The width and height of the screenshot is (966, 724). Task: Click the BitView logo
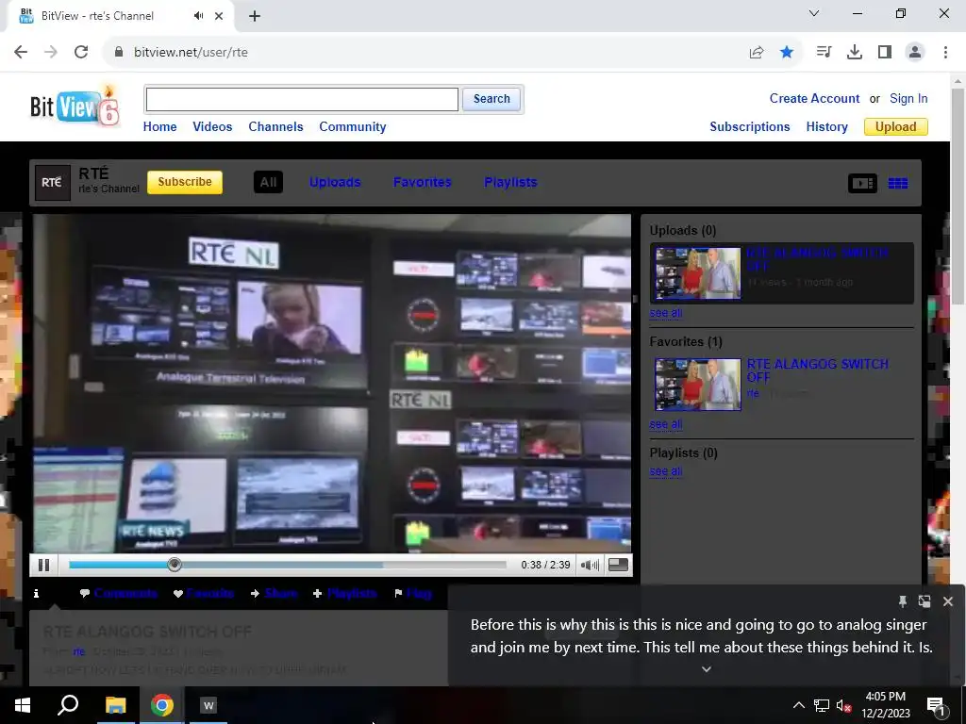(x=75, y=106)
